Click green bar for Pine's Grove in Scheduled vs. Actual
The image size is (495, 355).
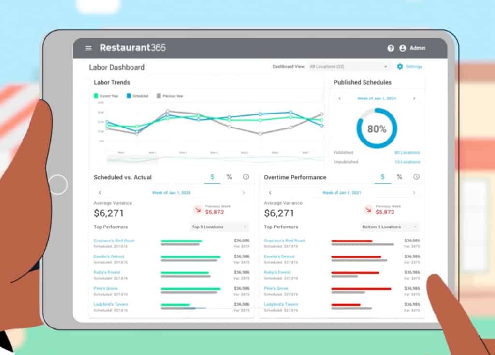(190, 289)
